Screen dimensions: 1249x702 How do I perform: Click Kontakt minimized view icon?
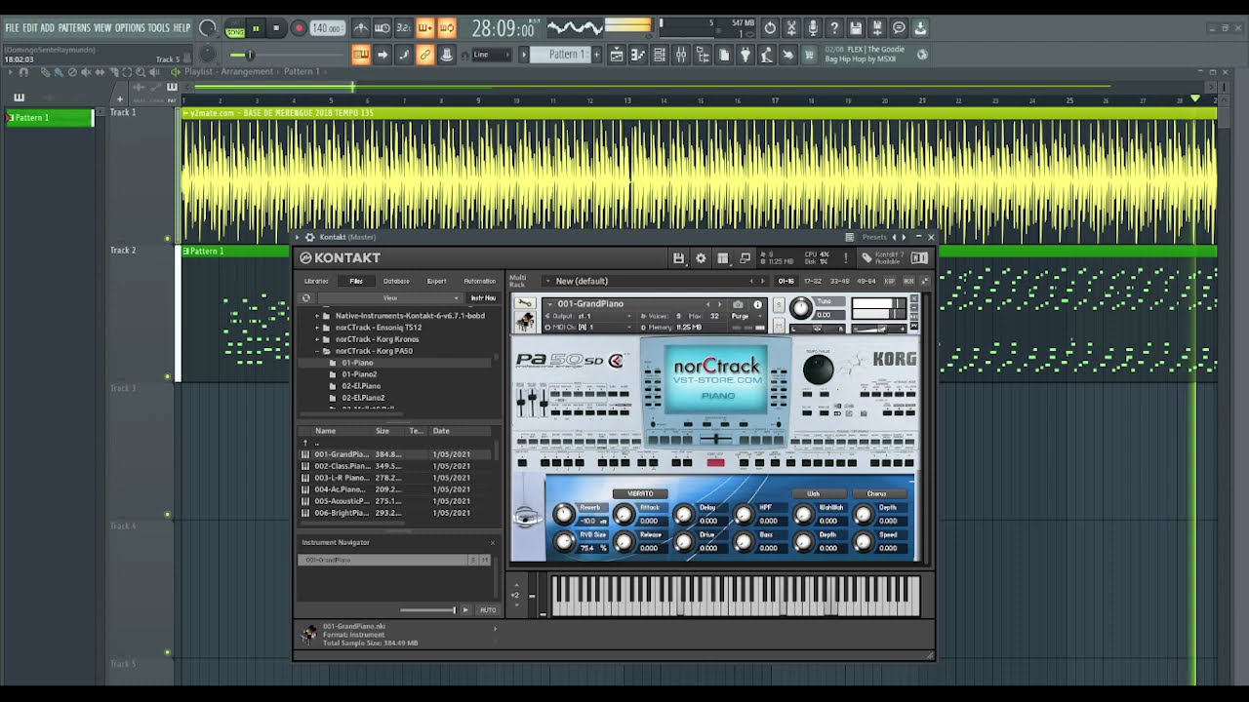coord(745,257)
